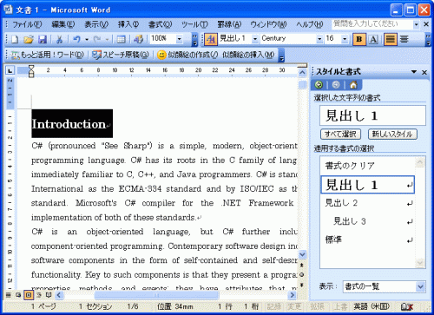The image size is (434, 315).
Task: Click もっと活用！ワード toolbar button
Action: point(48,55)
